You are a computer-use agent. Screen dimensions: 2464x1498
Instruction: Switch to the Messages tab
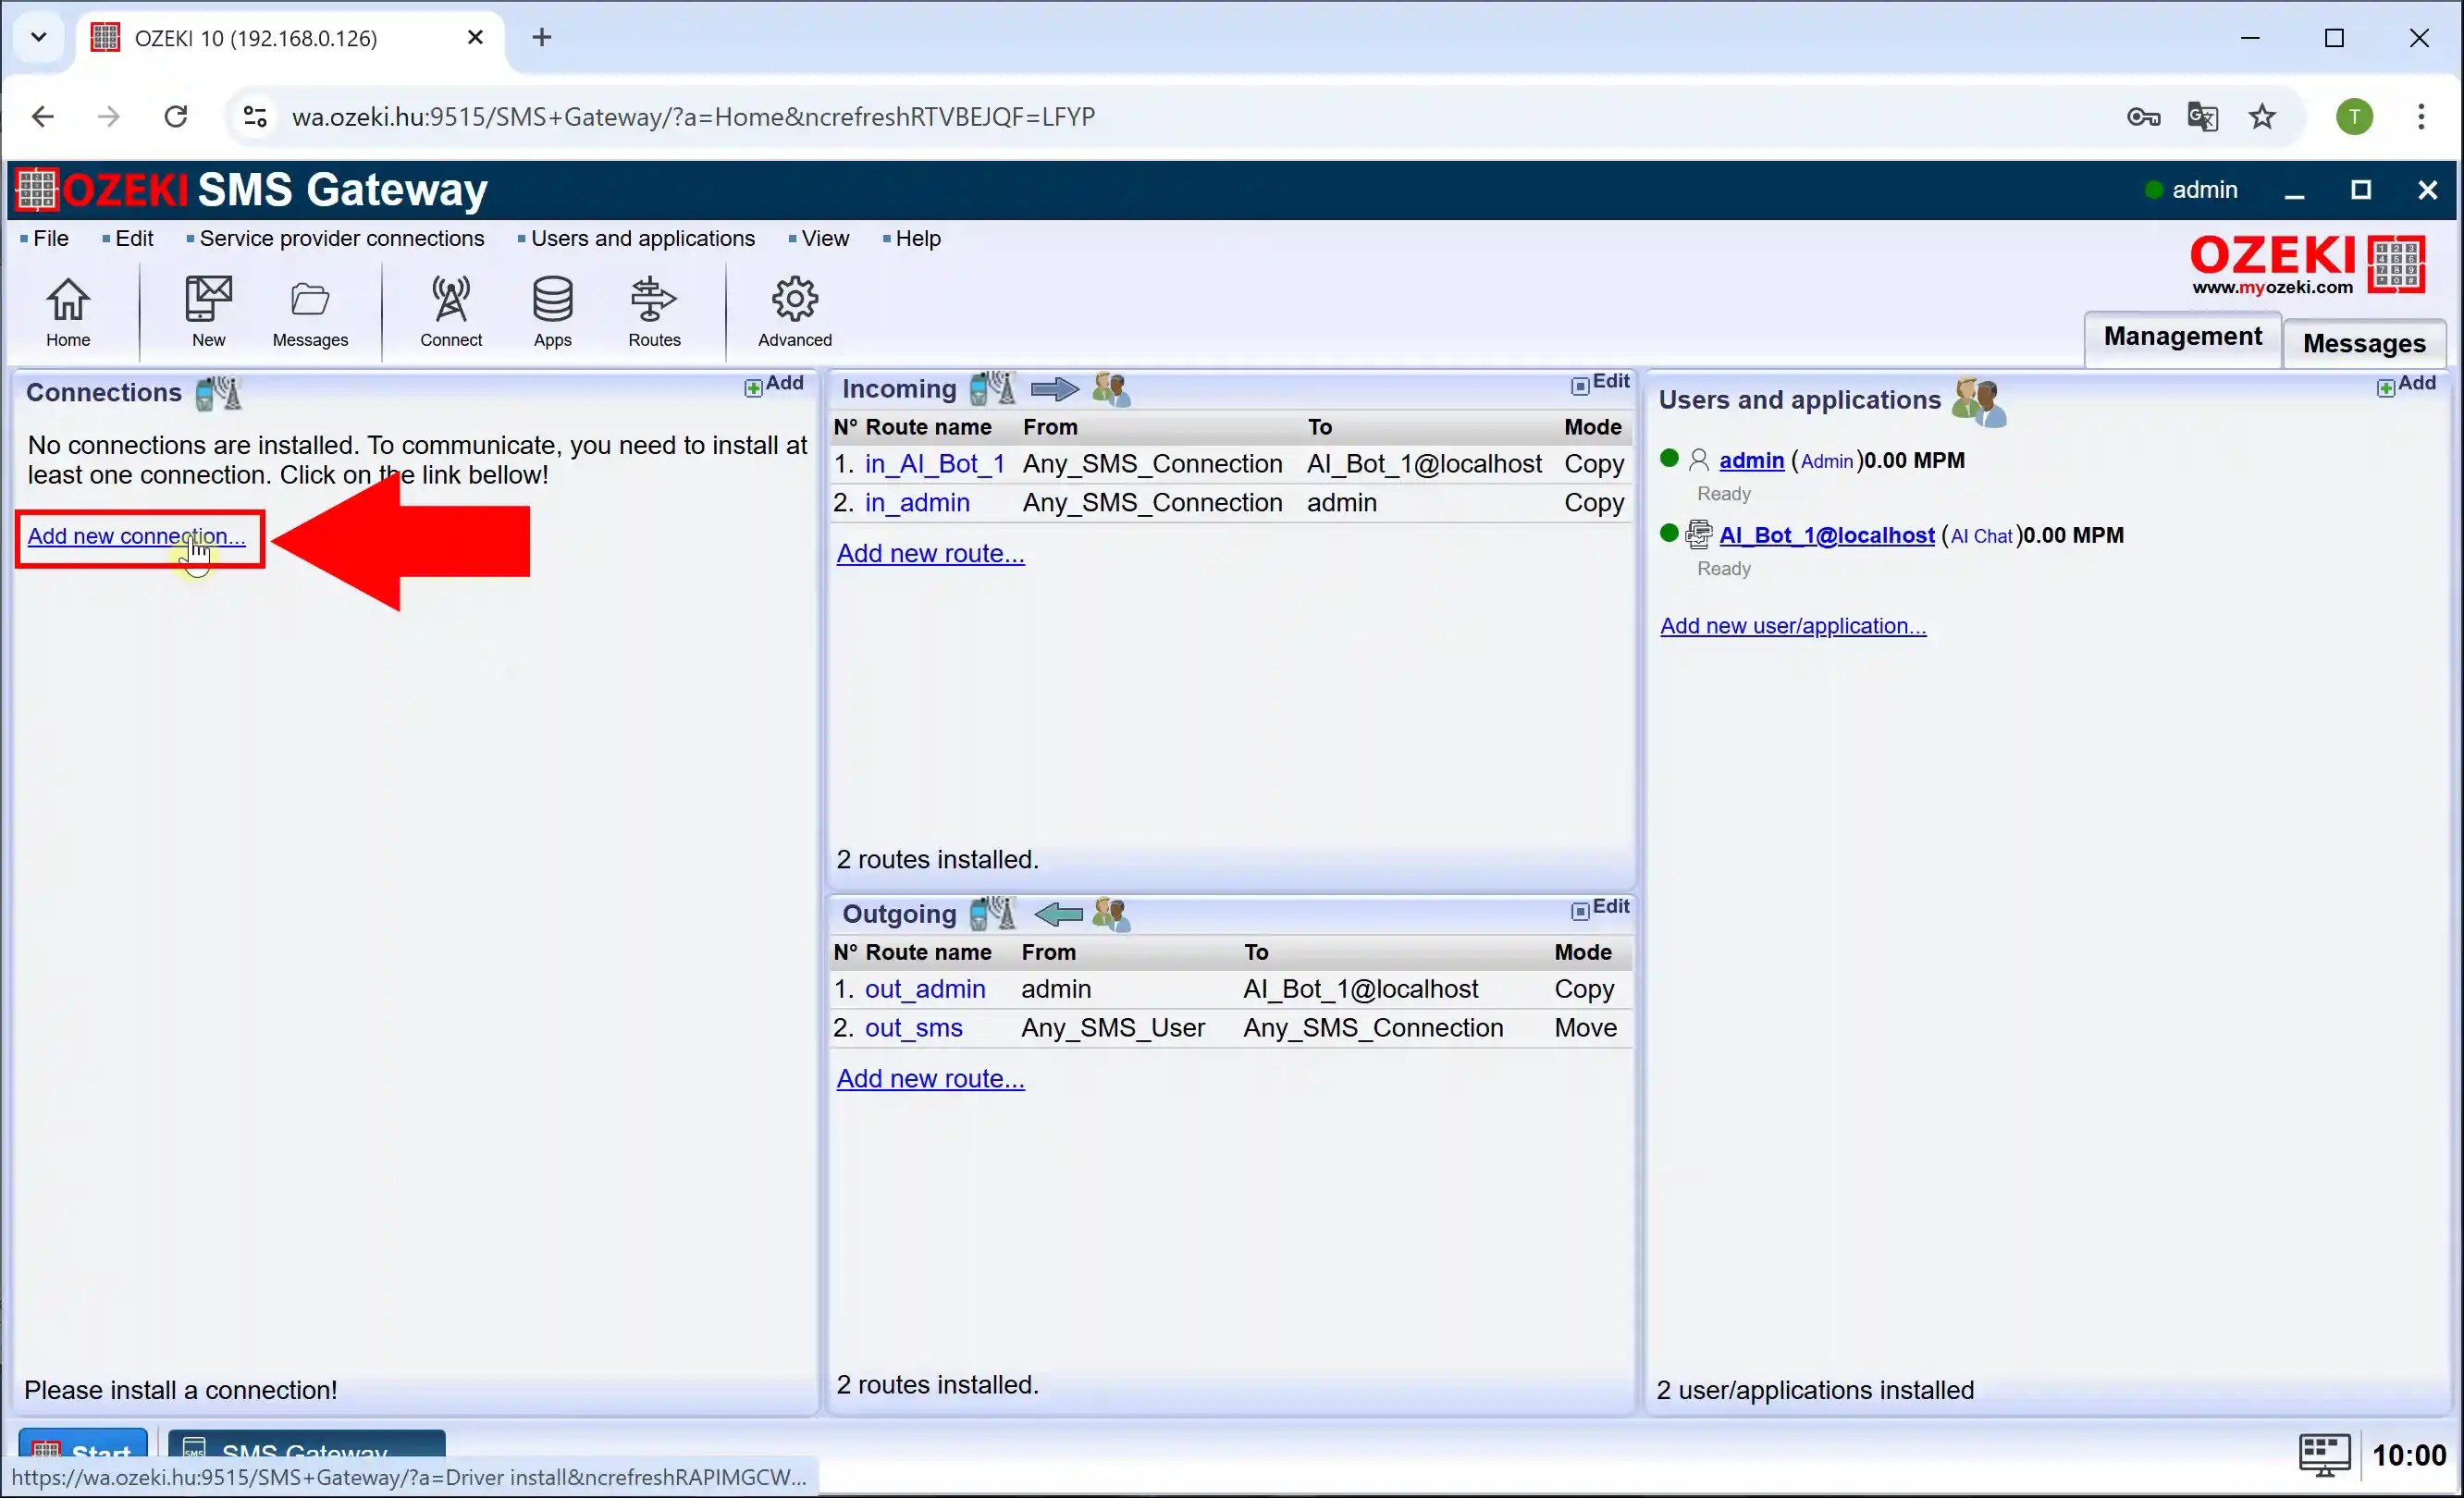(2364, 343)
